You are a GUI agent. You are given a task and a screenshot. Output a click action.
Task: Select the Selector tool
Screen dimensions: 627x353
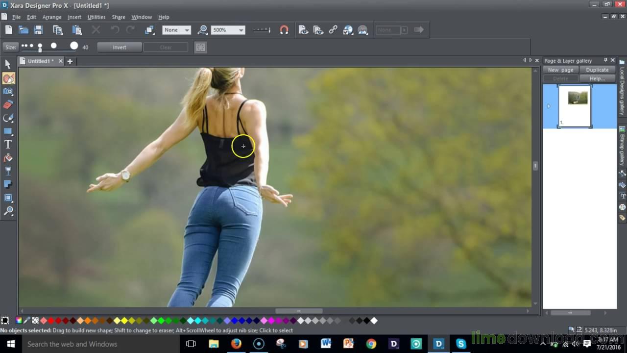8,64
